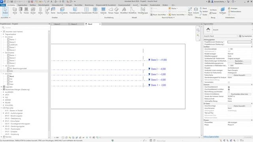Select the Stütze column tool
253x142 pixels.
click(x=40, y=11)
